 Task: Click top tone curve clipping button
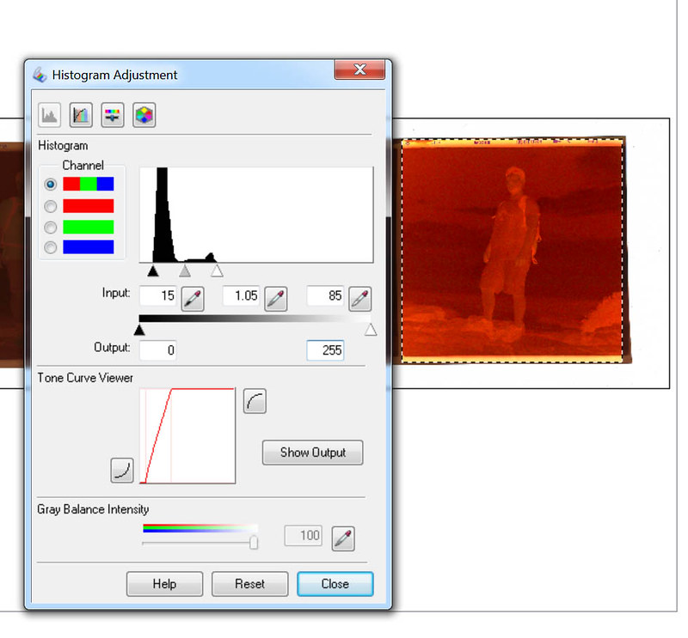point(255,400)
